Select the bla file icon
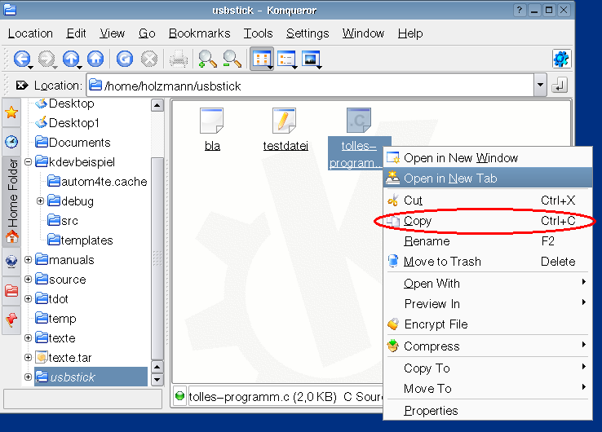Screen dimensions: 602x432 (x=212, y=121)
